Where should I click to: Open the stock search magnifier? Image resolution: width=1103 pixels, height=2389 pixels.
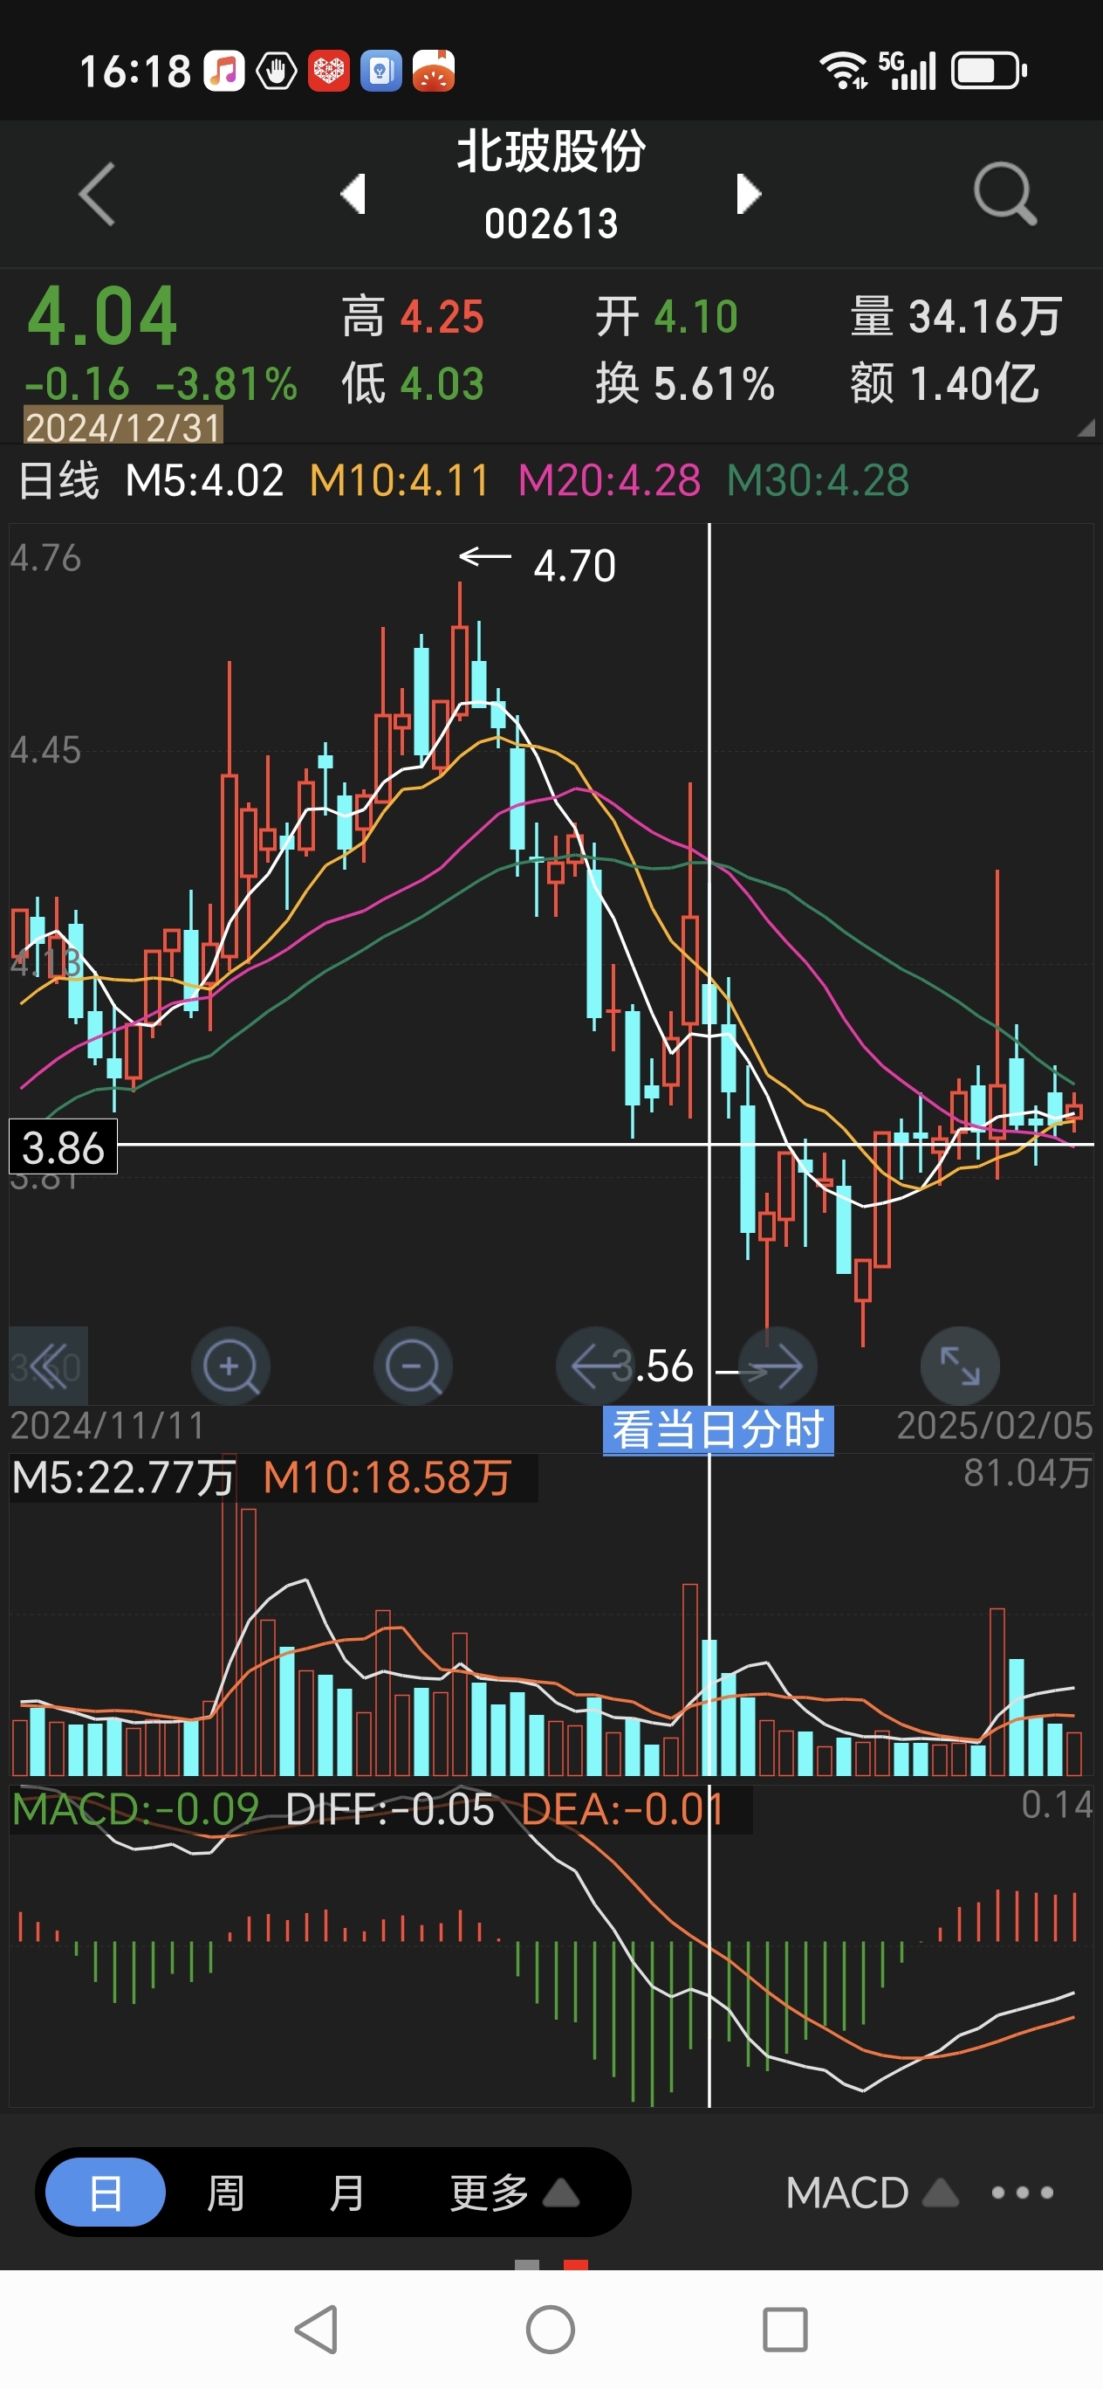[1004, 194]
